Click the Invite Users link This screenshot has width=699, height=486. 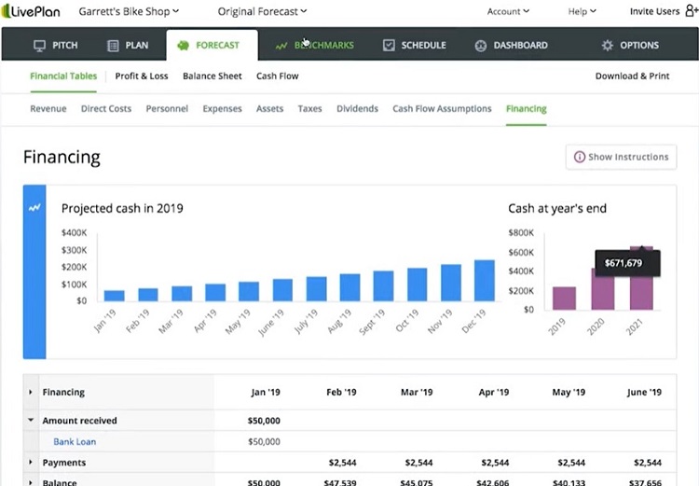tap(654, 11)
